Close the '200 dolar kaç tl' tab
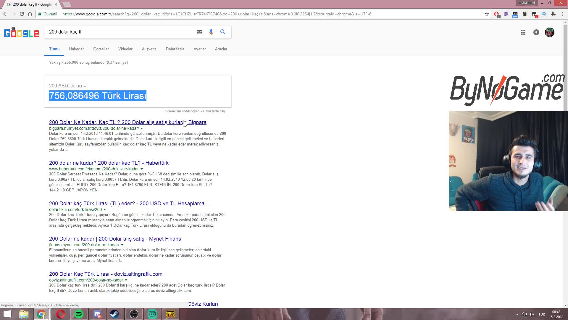This screenshot has height=320, width=568. (56, 4)
